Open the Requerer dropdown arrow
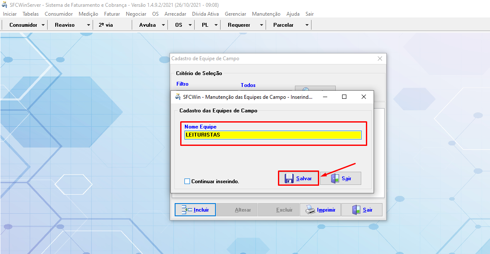Screen dimensions: 490x254 261,25
